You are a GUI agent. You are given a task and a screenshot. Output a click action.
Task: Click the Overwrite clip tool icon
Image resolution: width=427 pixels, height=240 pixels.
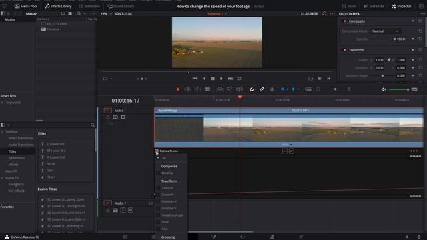(230, 89)
